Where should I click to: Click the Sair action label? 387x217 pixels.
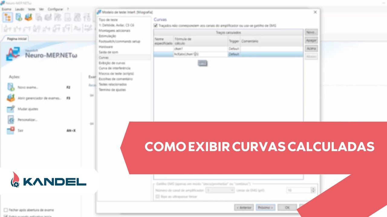21,131
